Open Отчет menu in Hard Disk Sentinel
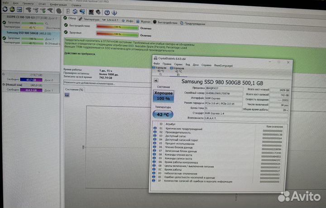Viewport: 326px width, 208px height. tap(42, 4)
